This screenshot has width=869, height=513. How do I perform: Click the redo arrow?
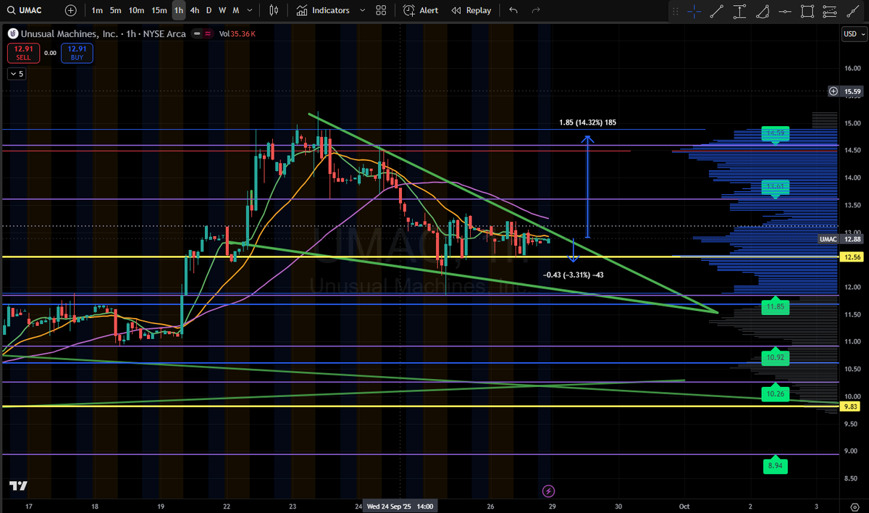click(536, 10)
